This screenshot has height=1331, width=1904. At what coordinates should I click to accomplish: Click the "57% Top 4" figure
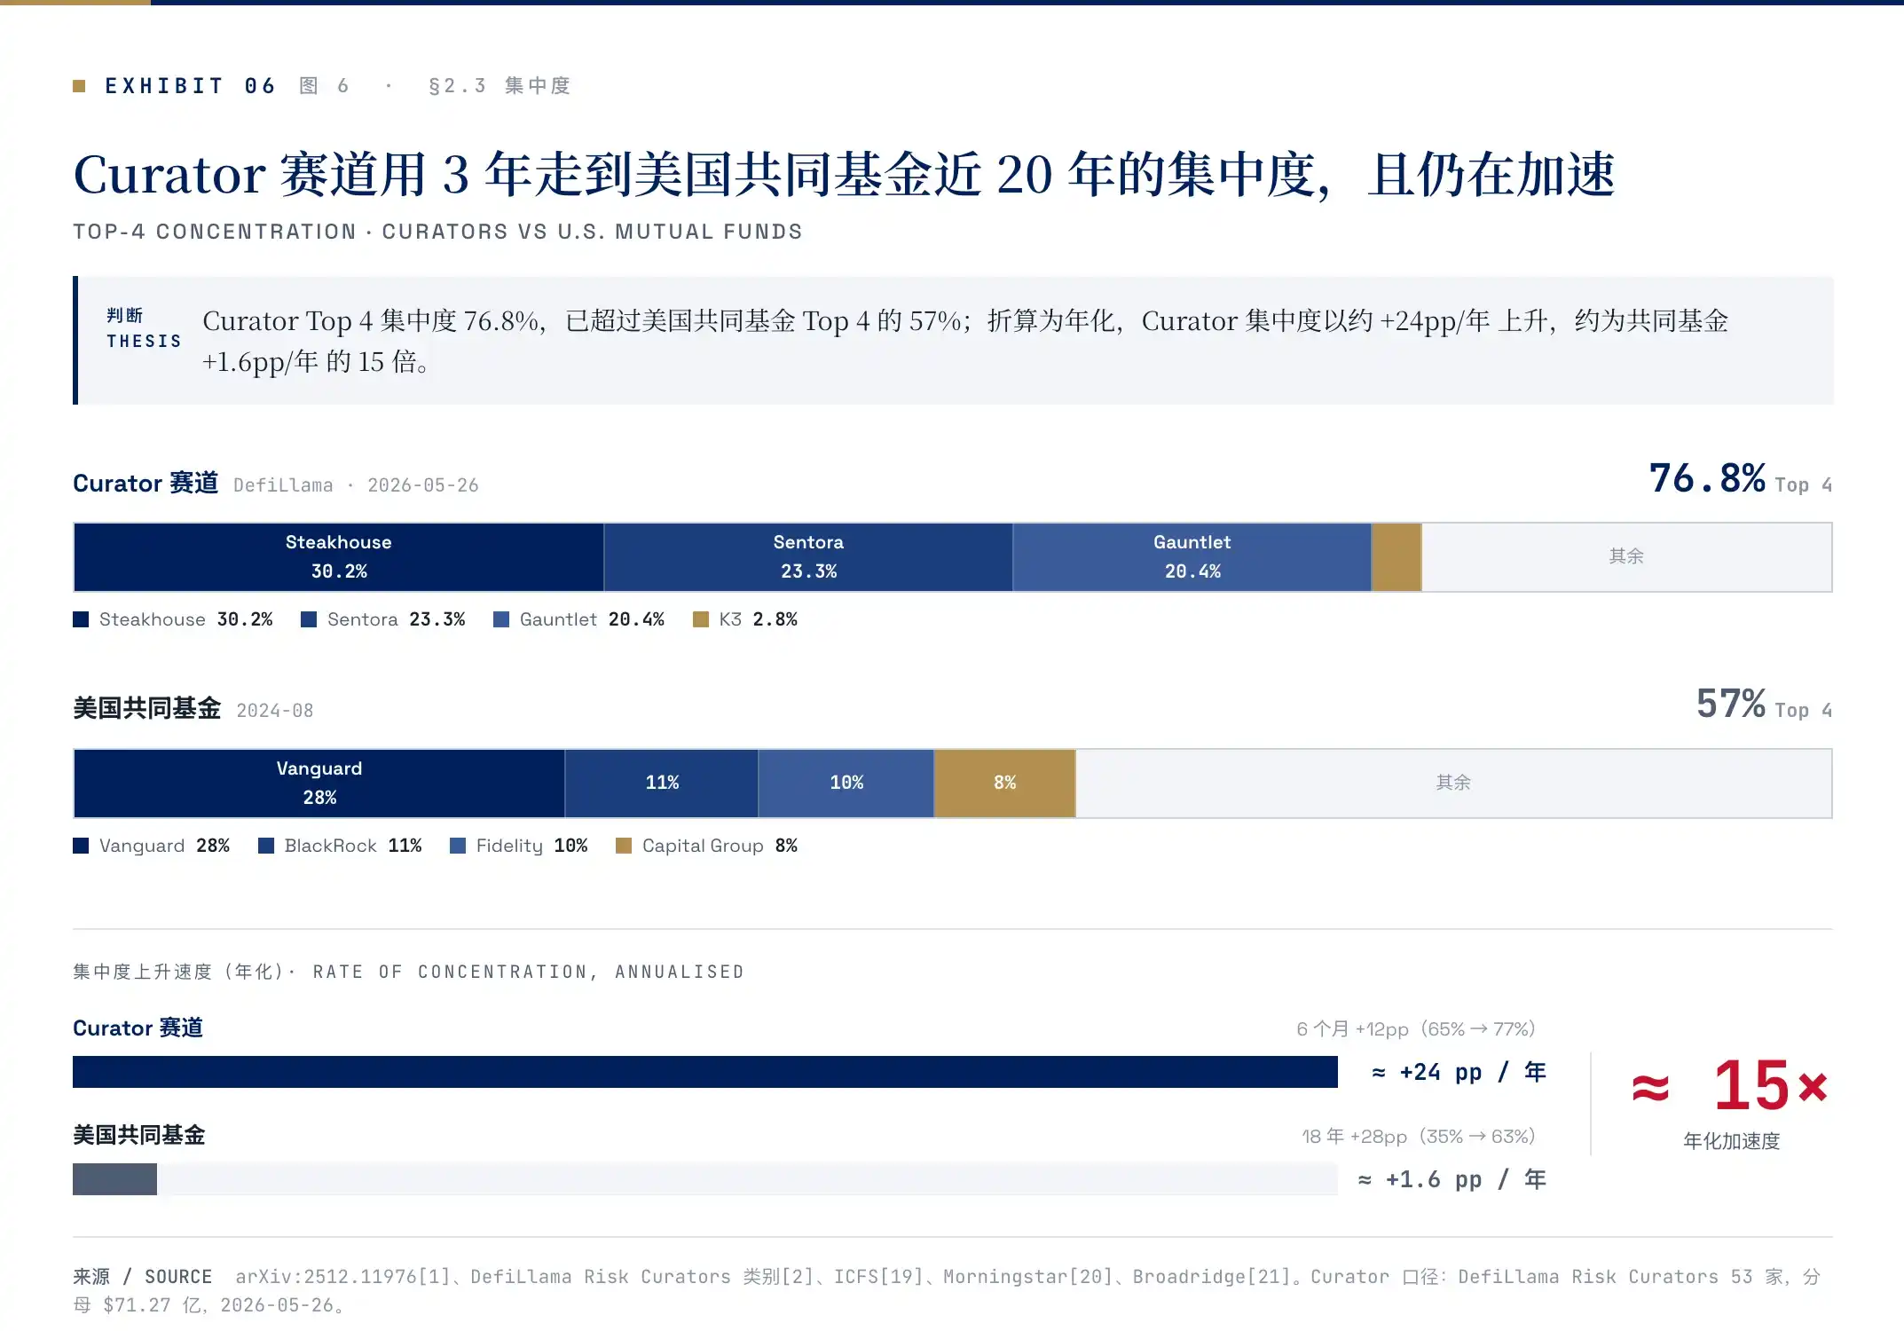pos(1765,705)
